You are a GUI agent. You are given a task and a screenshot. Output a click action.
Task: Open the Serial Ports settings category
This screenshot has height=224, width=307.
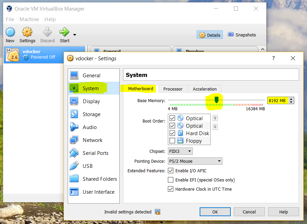[94, 153]
